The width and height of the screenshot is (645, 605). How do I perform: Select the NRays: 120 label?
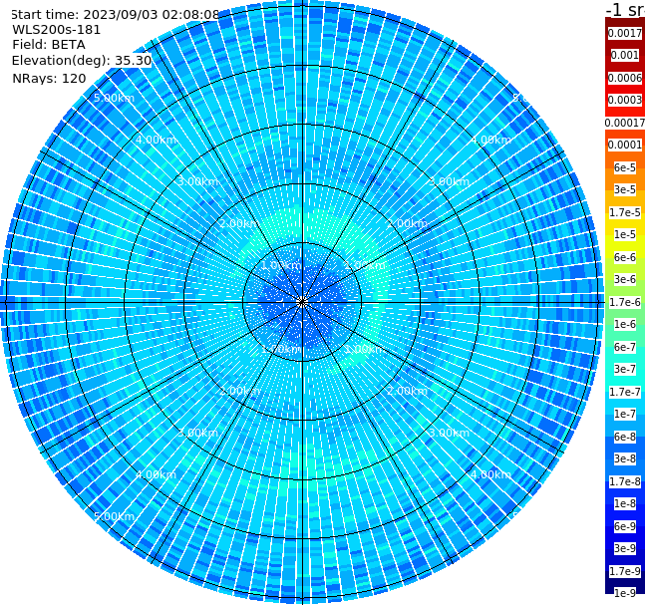(x=49, y=78)
